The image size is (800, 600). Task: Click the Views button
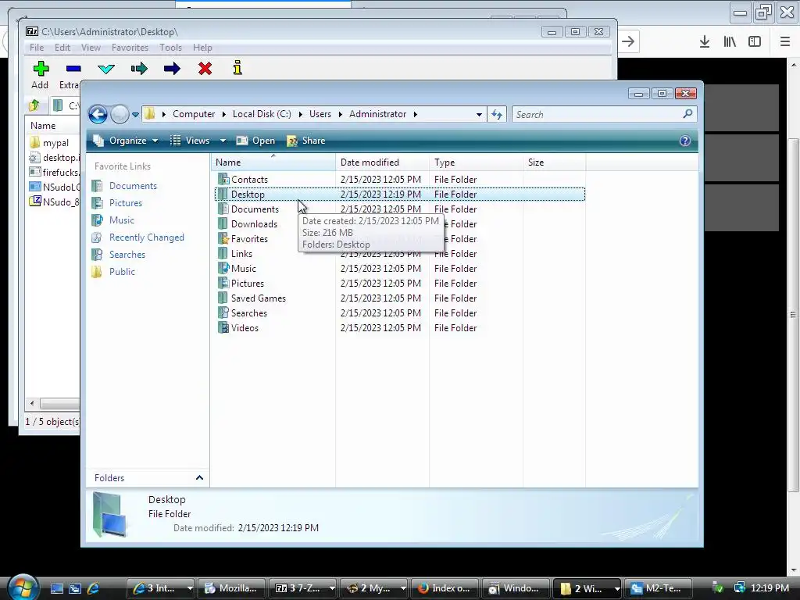pyautogui.click(x=191, y=141)
